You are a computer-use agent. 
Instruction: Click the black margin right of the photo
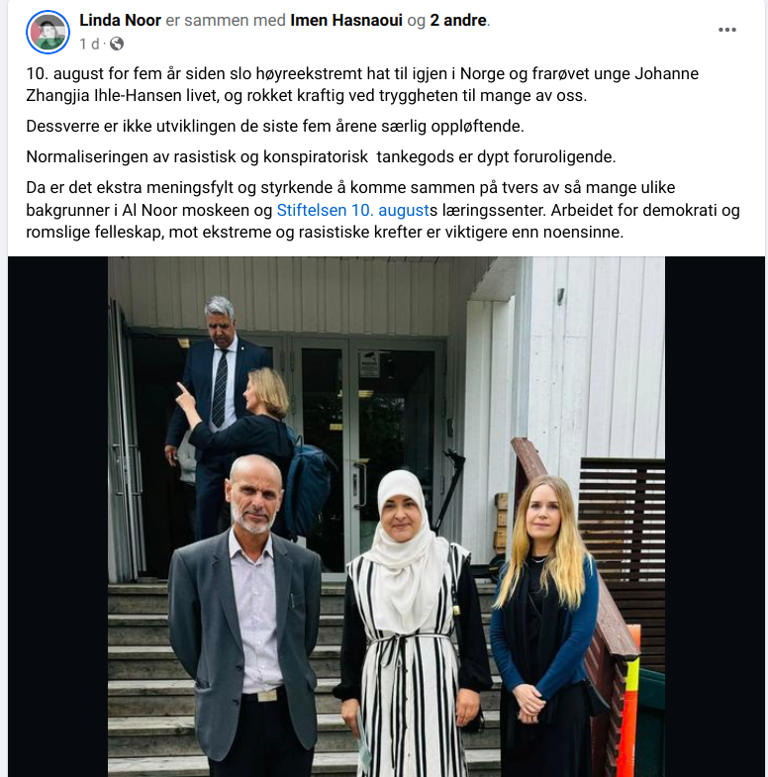coord(715,517)
